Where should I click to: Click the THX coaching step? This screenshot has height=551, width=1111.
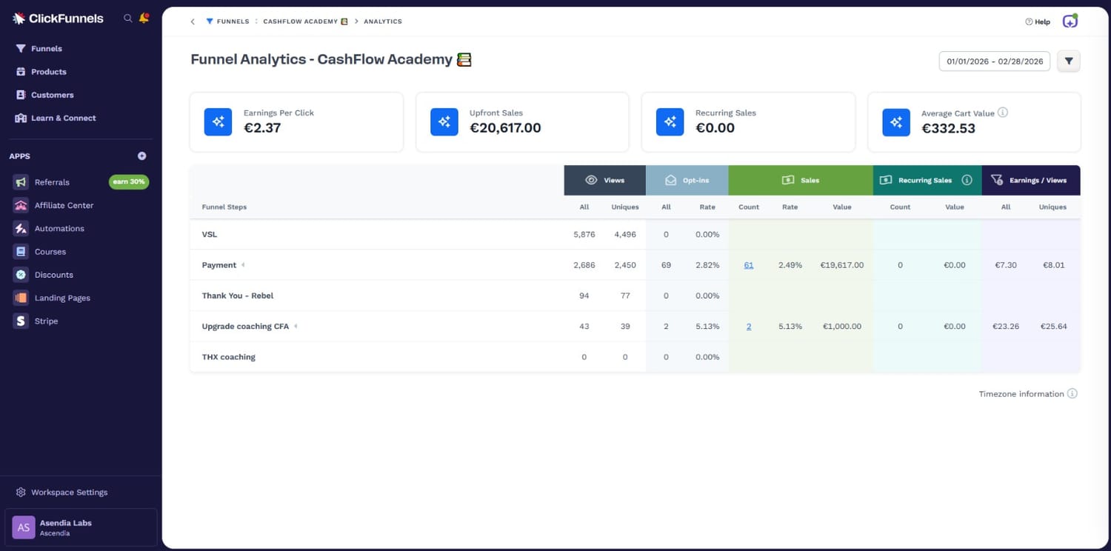click(229, 357)
